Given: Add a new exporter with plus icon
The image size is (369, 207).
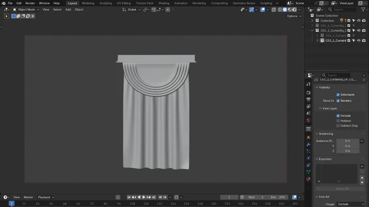Looking at the screenshot, I should pos(362,166).
